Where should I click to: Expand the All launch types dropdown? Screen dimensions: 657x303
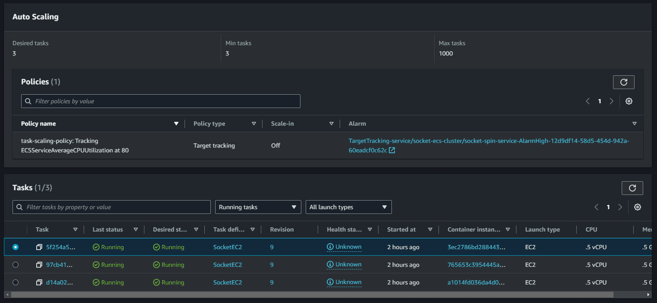348,207
